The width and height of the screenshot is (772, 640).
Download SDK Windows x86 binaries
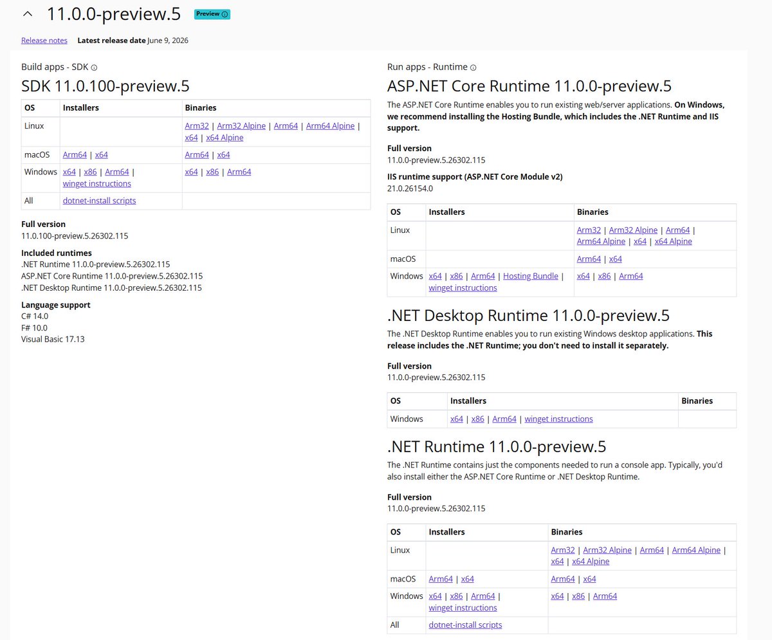click(212, 172)
